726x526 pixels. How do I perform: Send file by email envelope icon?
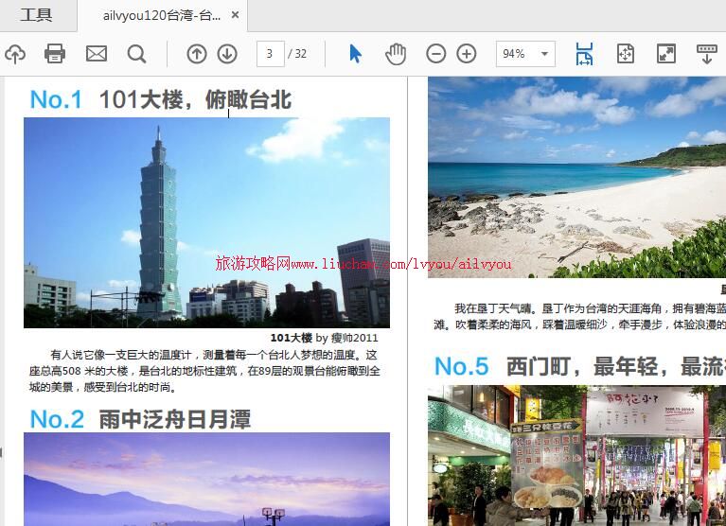(x=97, y=54)
